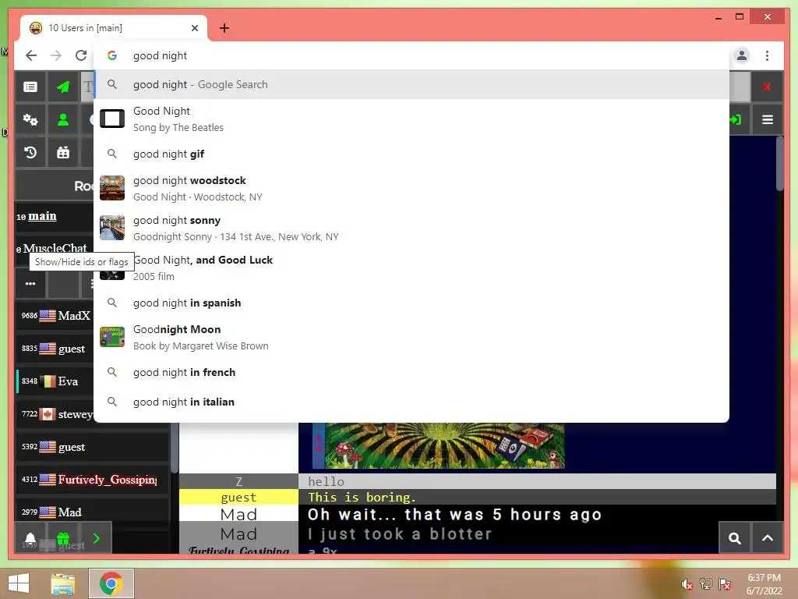The height and width of the screenshot is (599, 798).
Task: Click the 'This is boring.' chat message
Action: click(362, 497)
